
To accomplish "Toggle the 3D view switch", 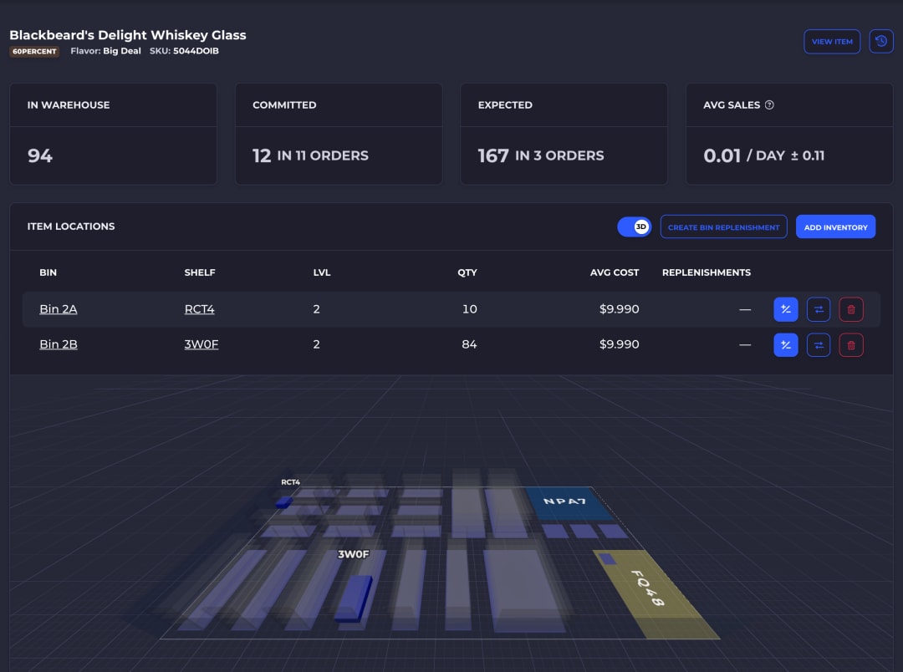I will (634, 227).
